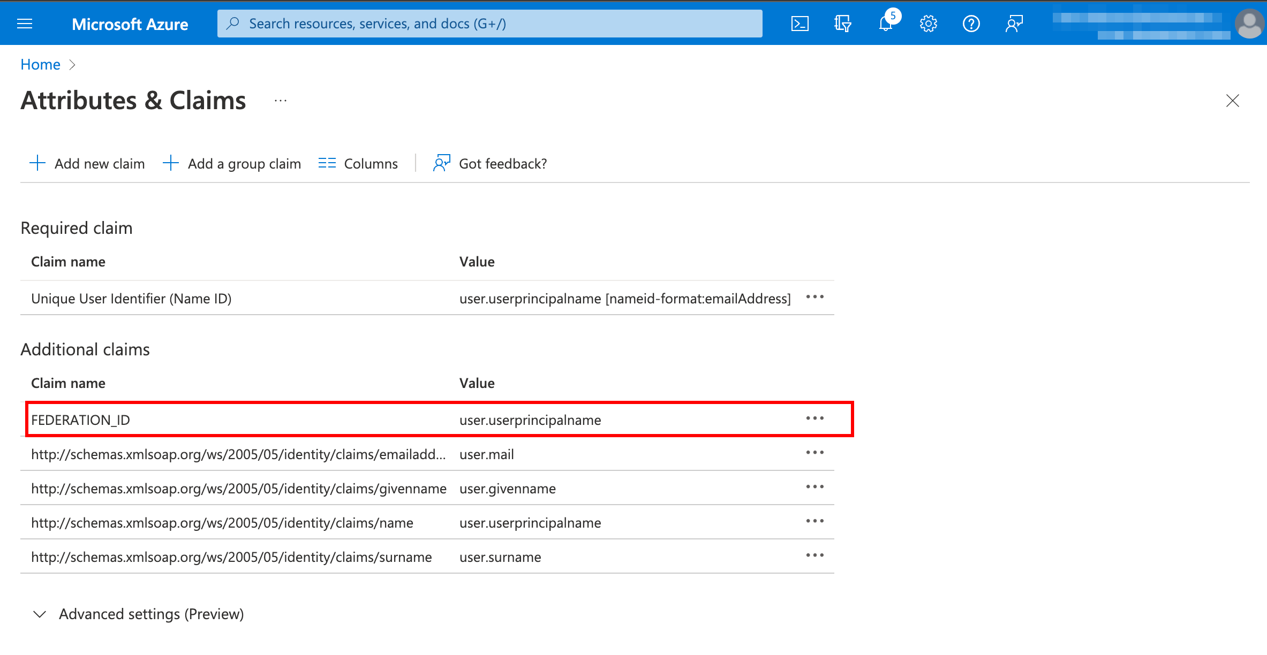Open the help icon
1267x655 pixels.
(971, 23)
